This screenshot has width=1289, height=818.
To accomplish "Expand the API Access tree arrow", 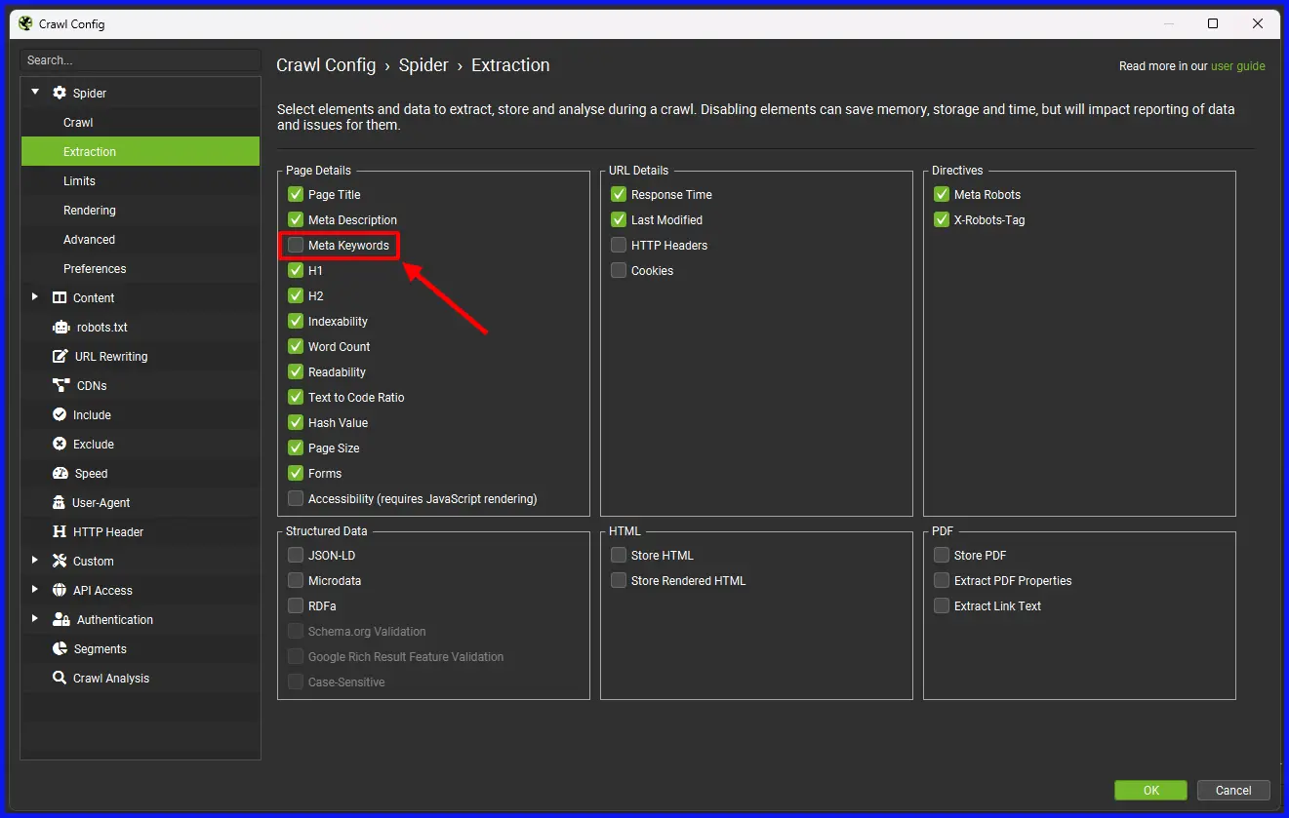I will [35, 590].
